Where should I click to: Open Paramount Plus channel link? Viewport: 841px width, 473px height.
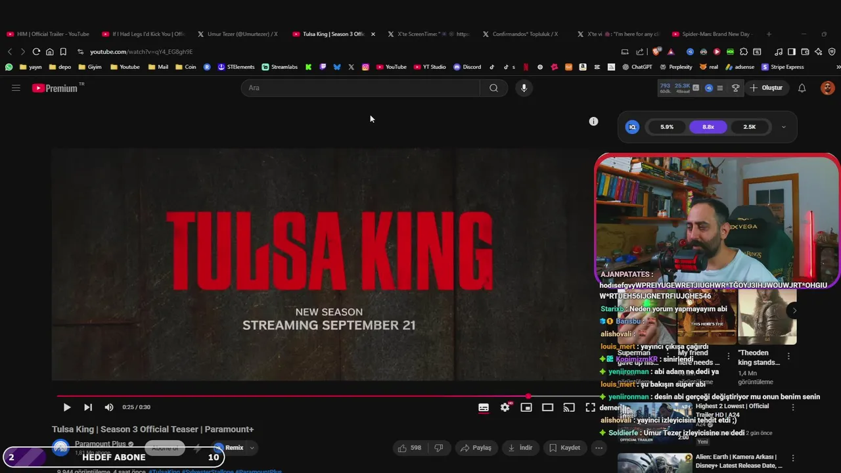[x=101, y=444]
